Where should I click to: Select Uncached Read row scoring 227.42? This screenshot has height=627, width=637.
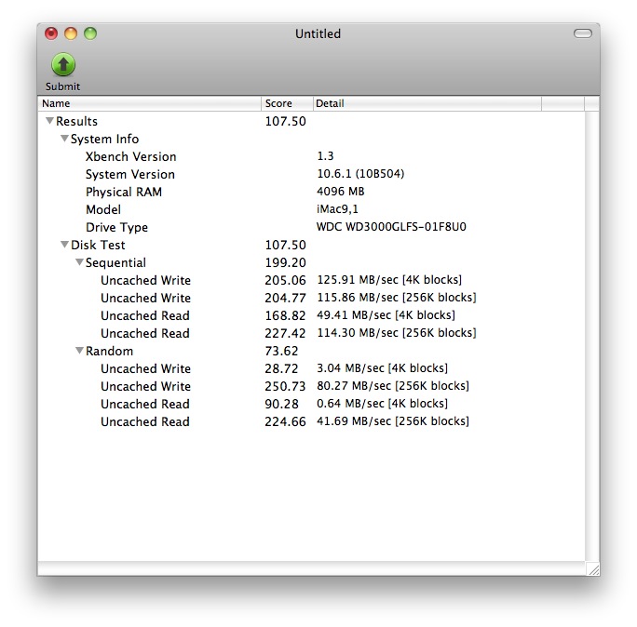click(312, 333)
